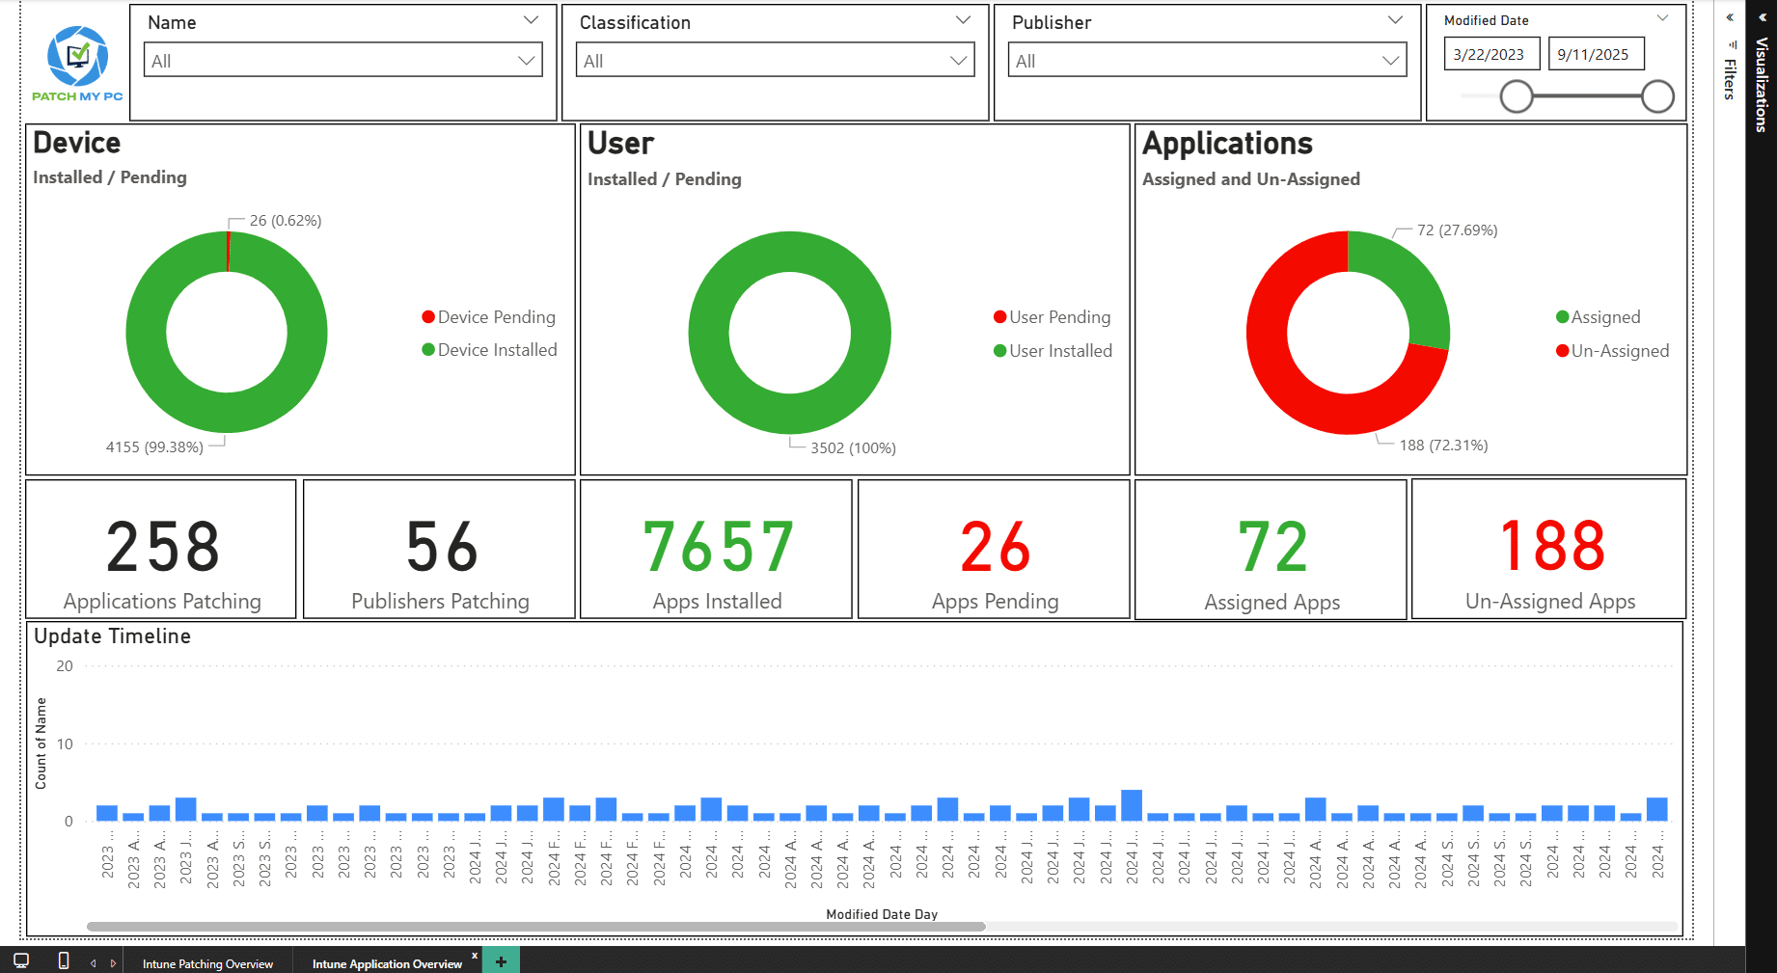Click the left handle of Modified Date slider

(1516, 96)
